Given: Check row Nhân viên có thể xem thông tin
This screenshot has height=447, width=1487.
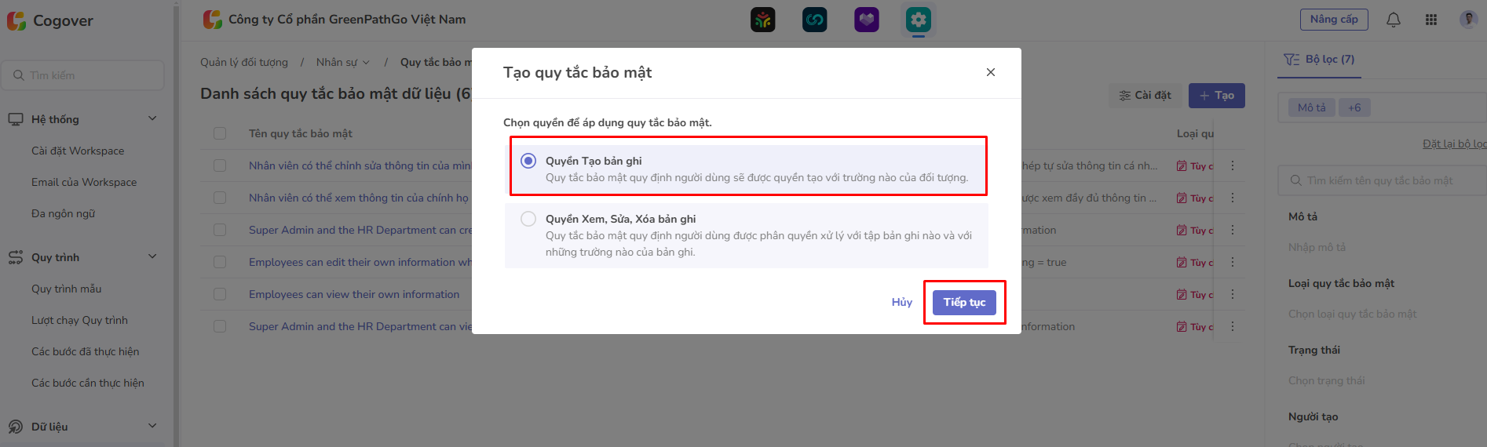Looking at the screenshot, I should [220, 198].
